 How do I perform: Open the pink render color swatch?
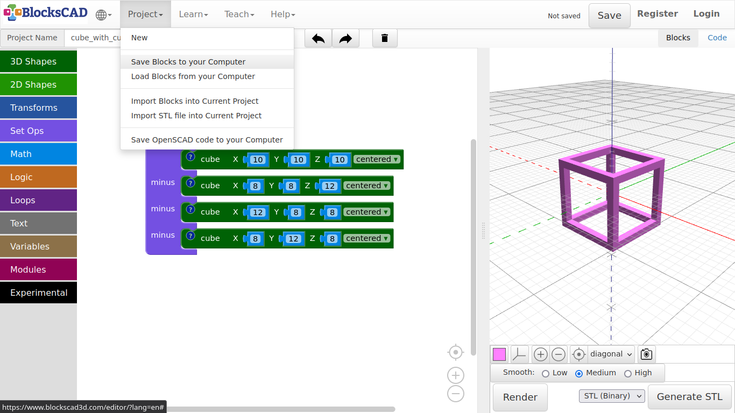[x=499, y=354]
